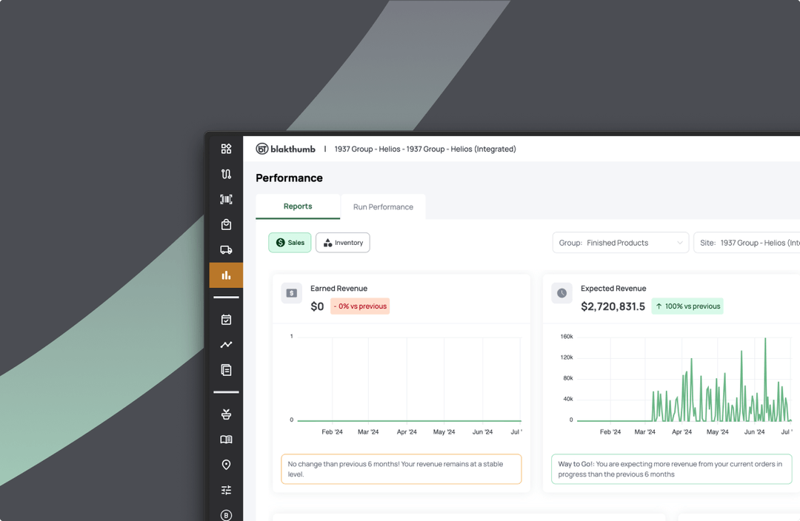Screen dimensions: 800x521
Task: Open the Group: Finished Products dropdown
Action: coord(621,243)
